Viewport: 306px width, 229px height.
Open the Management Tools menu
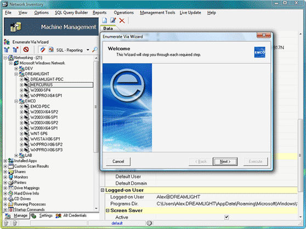point(157,13)
